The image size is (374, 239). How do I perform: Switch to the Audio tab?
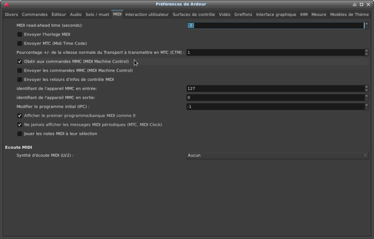76,14
